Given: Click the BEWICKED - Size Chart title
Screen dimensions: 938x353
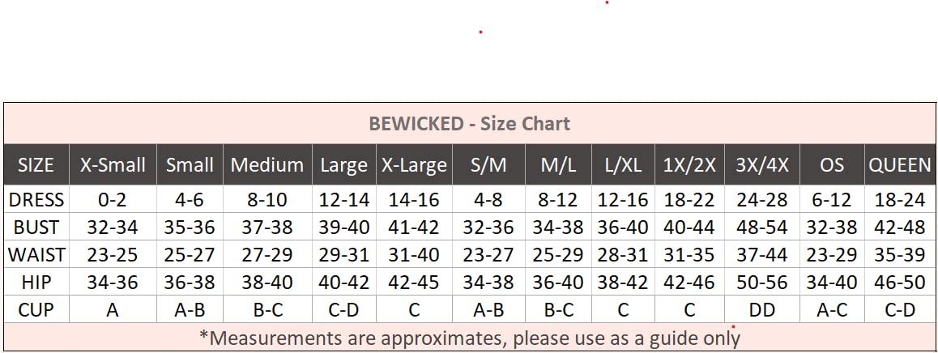Looking at the screenshot, I should pos(469,124).
